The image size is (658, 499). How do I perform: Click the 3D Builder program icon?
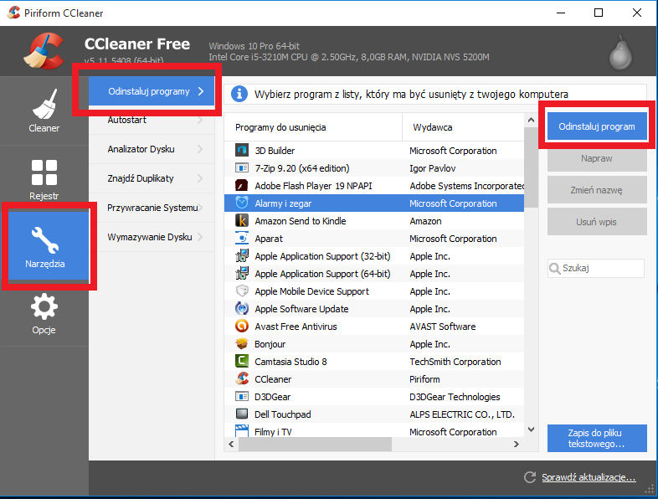click(x=242, y=150)
